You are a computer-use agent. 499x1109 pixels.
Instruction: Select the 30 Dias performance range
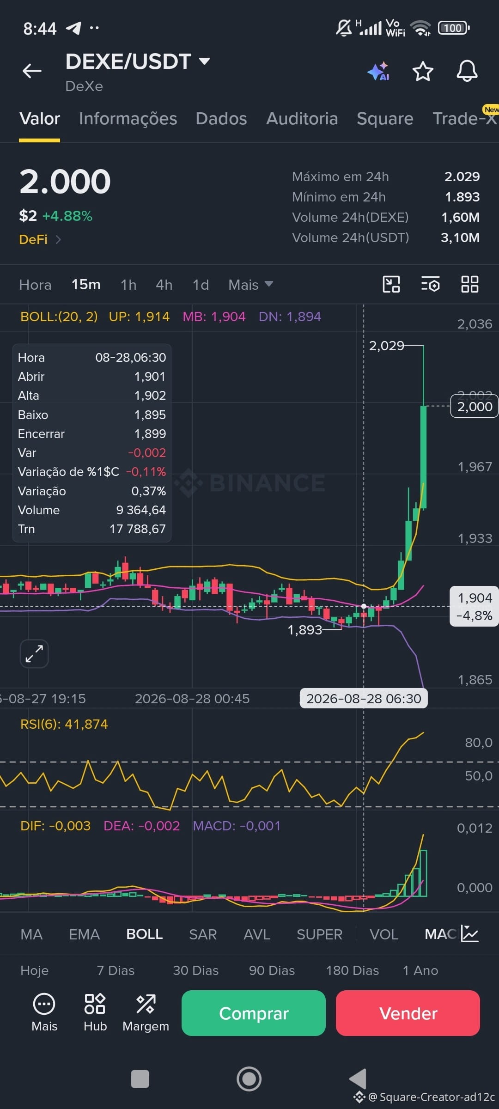tap(195, 970)
